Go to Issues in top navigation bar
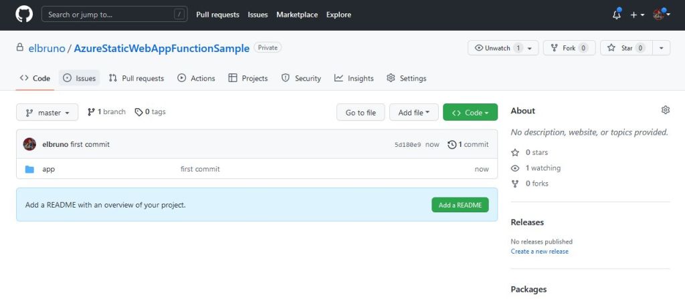Image resolution: width=685 pixels, height=305 pixels. (258, 15)
